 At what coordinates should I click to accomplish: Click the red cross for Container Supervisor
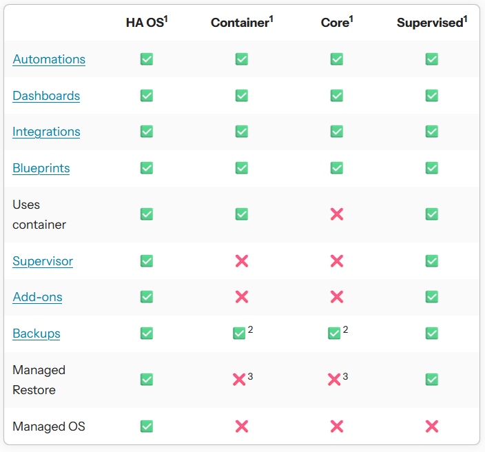click(x=242, y=261)
